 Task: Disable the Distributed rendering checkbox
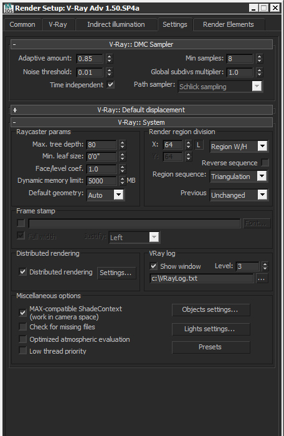click(22, 272)
